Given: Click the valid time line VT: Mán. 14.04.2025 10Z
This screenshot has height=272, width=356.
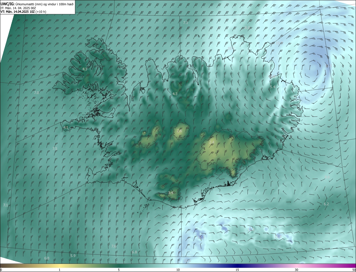Looking at the screenshot, I should 23,12.
